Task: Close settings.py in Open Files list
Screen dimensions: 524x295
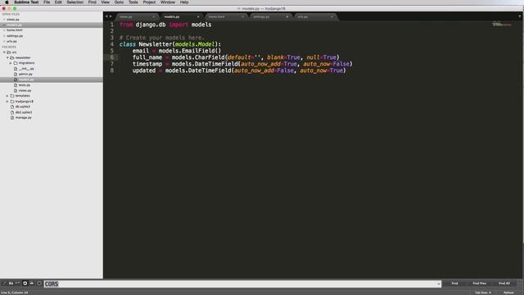Action: 4,36
